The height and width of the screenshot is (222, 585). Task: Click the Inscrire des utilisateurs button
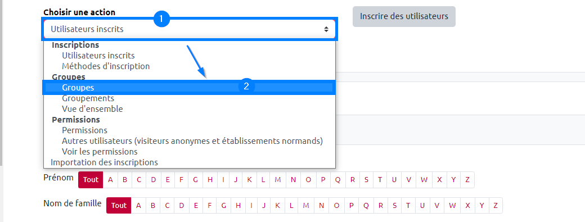coord(404,16)
